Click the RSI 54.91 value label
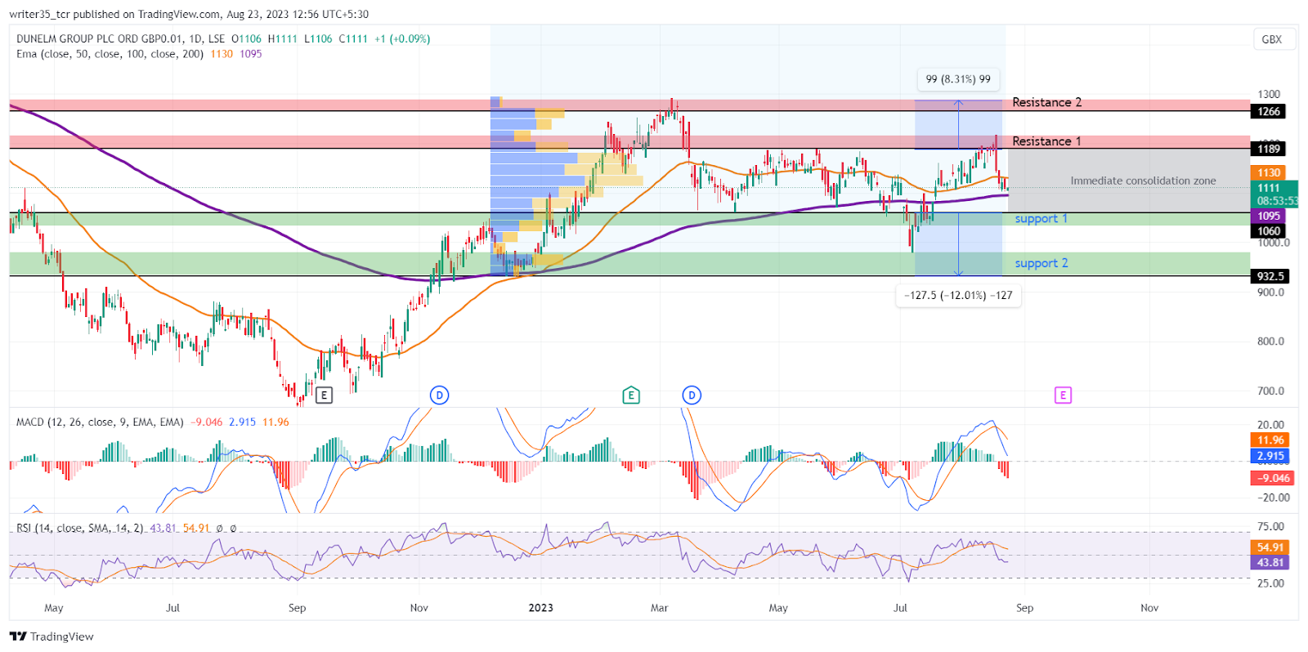Image resolution: width=1308 pixels, height=652 pixels. tap(1270, 547)
